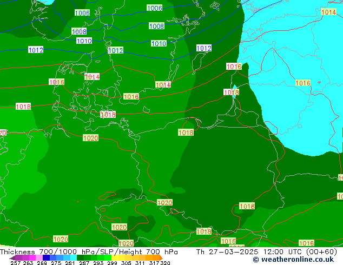This screenshot has height=265, width=343.
Task: Click the '311' legend value
Action: (x=140, y=263)
